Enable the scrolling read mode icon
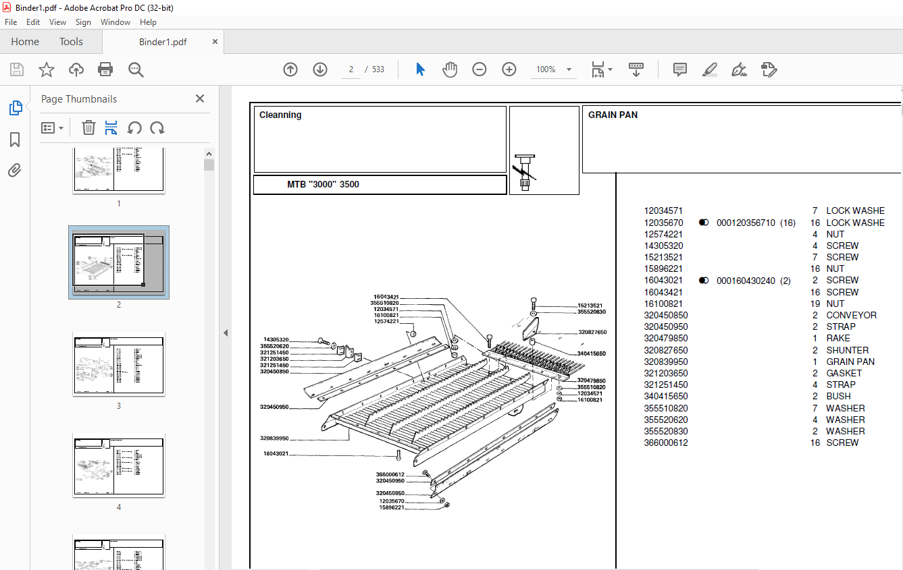The height and width of the screenshot is (570, 903). pos(636,69)
